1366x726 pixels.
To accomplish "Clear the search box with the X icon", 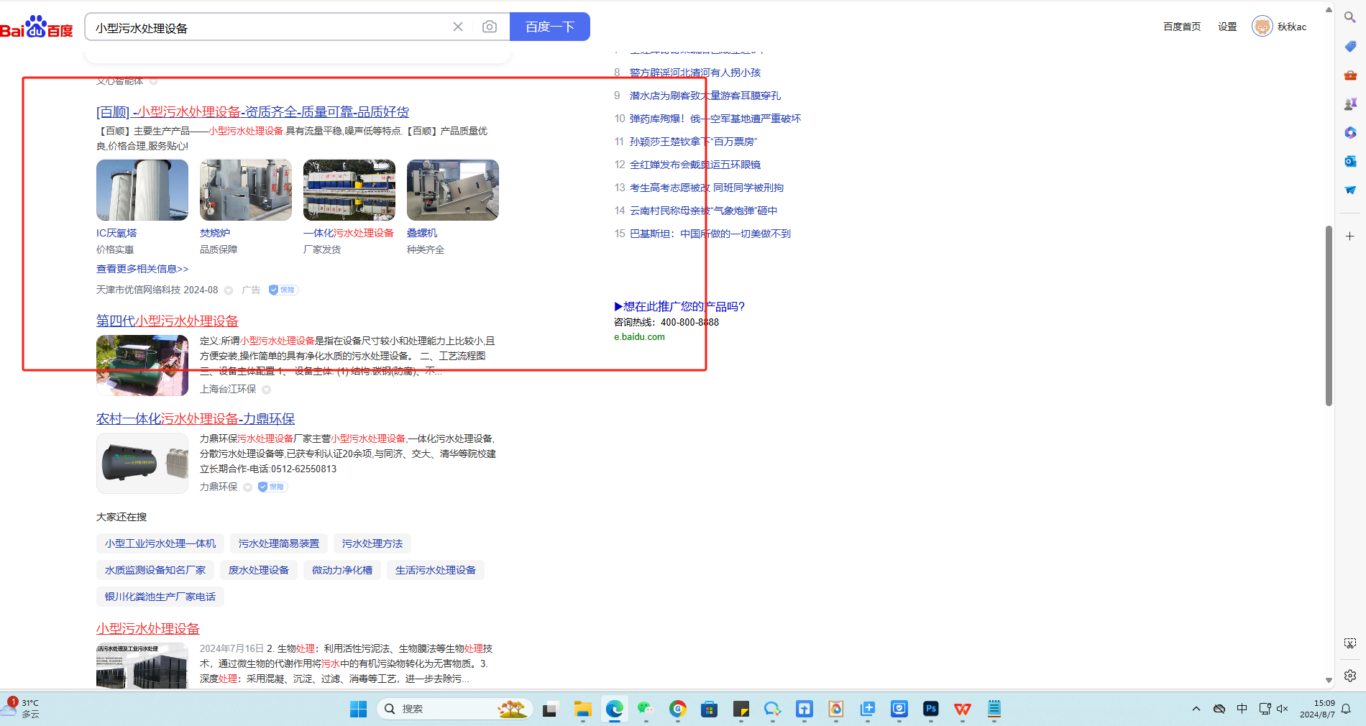I will coord(458,27).
